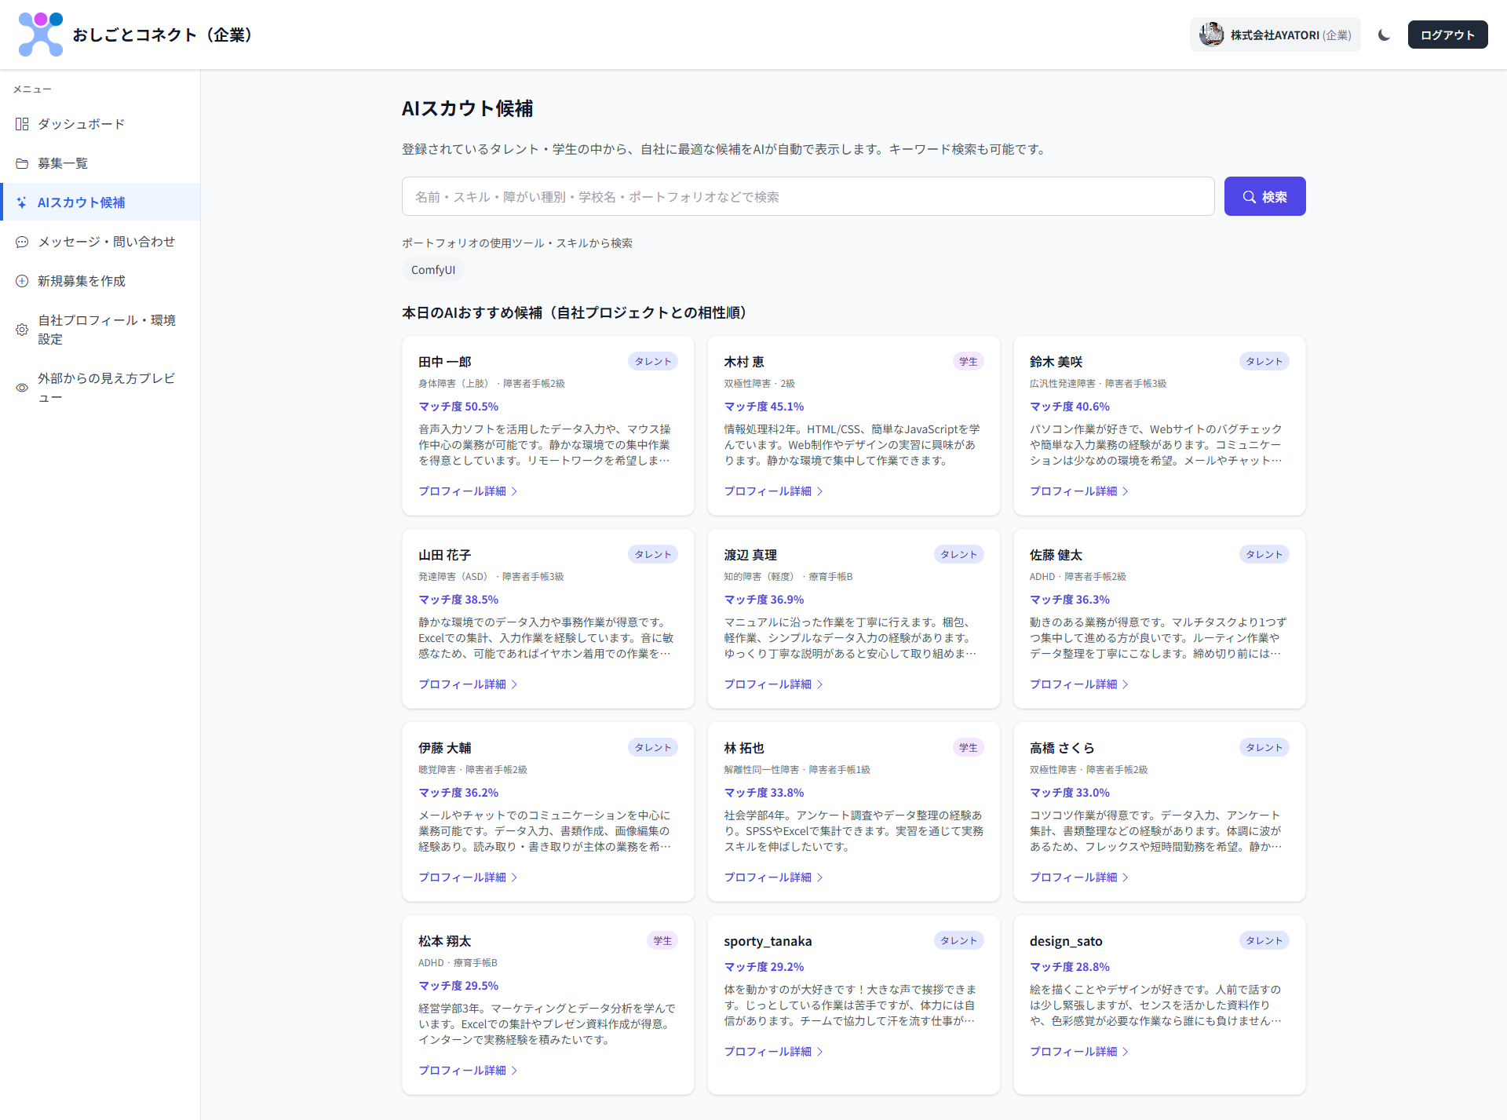Toggle dark mode moon icon

[x=1384, y=35]
